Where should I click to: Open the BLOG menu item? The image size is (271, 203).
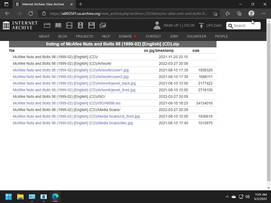[x=63, y=36]
